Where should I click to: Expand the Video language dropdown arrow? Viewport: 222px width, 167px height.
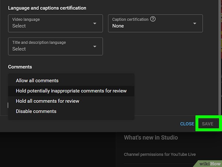coord(95,24)
